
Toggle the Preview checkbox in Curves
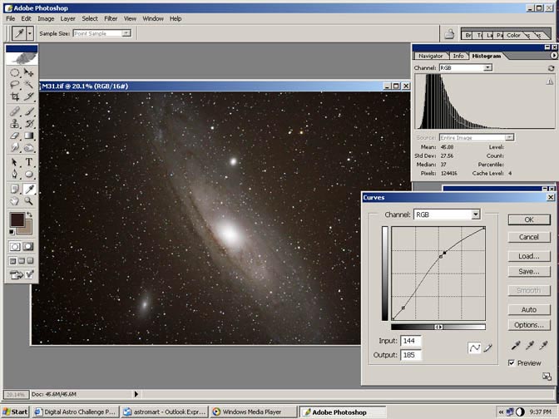tap(512, 362)
